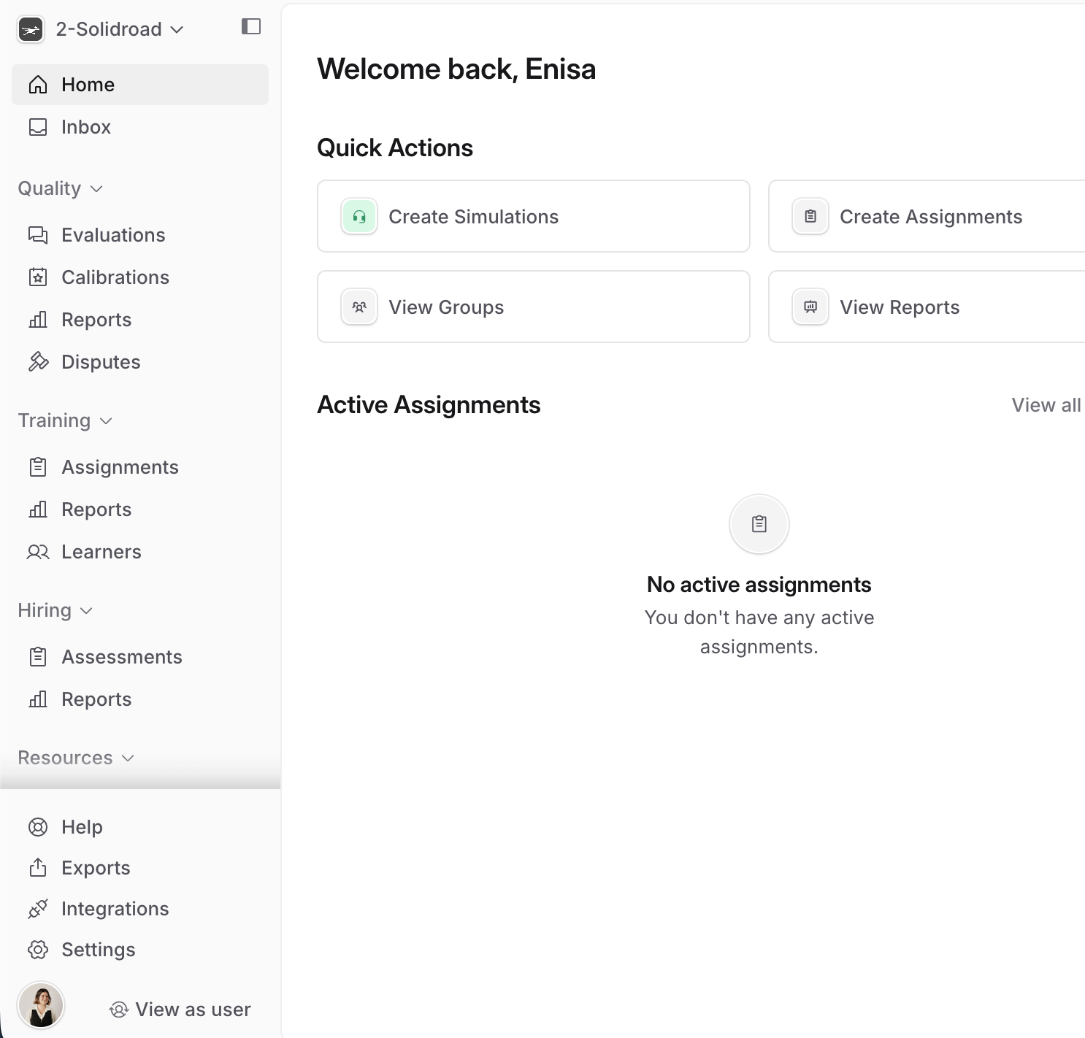Image resolution: width=1085 pixels, height=1038 pixels.
Task: Click the View Groups people icon
Action: (359, 307)
